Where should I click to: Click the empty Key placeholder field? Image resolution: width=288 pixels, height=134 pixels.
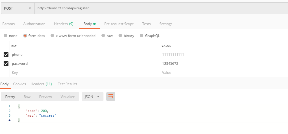(85, 73)
